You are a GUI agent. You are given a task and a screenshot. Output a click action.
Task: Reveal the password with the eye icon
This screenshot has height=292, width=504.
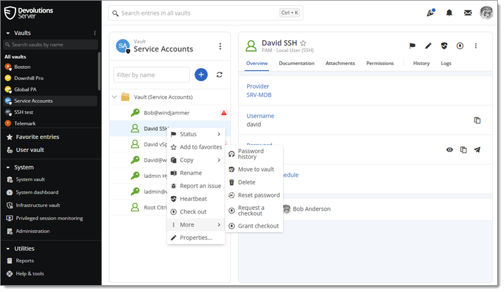449,149
